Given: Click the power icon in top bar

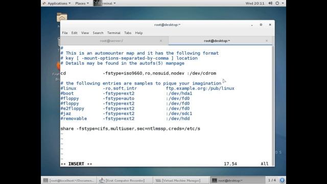Looking at the screenshot, I should tap(277, 4).
